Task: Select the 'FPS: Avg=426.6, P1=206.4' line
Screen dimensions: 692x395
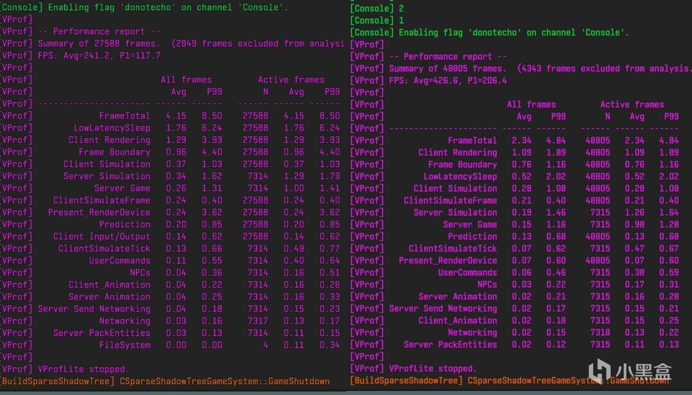Action: pyautogui.click(x=448, y=81)
